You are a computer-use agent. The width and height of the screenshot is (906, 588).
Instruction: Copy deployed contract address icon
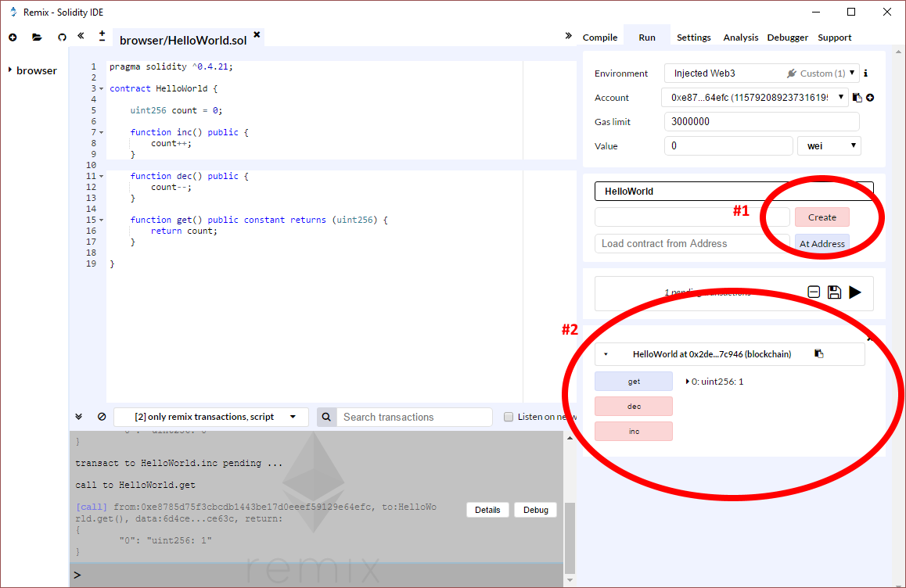coord(818,353)
